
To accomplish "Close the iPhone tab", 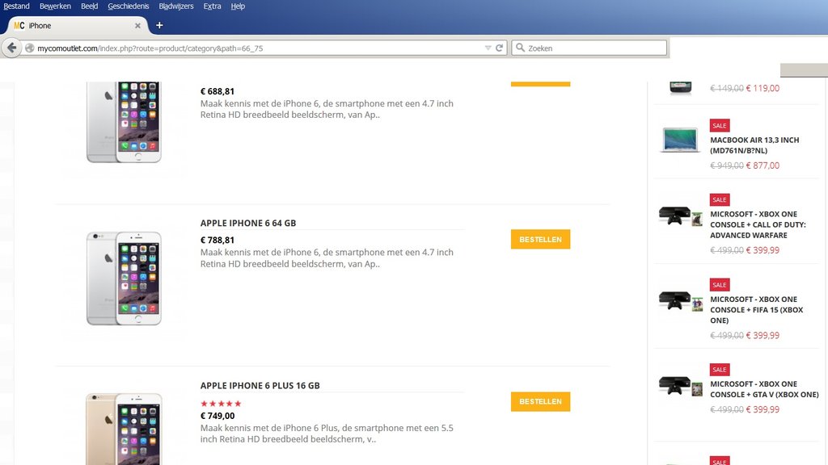I will click(137, 26).
